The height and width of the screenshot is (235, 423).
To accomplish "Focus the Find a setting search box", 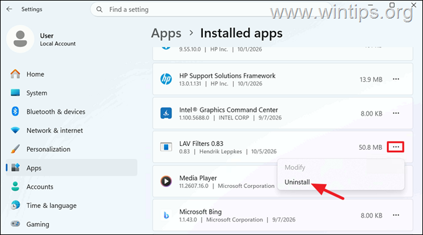I will (x=210, y=9).
